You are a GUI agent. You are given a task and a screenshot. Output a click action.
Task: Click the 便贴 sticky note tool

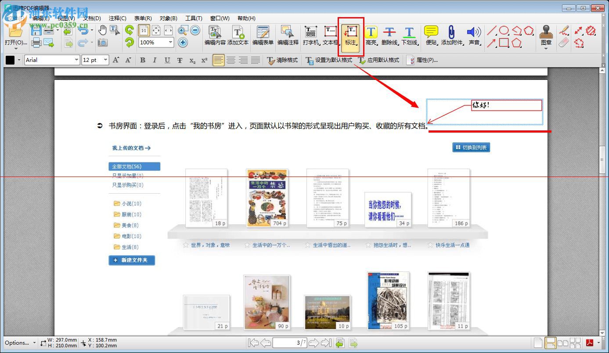pyautogui.click(x=431, y=36)
